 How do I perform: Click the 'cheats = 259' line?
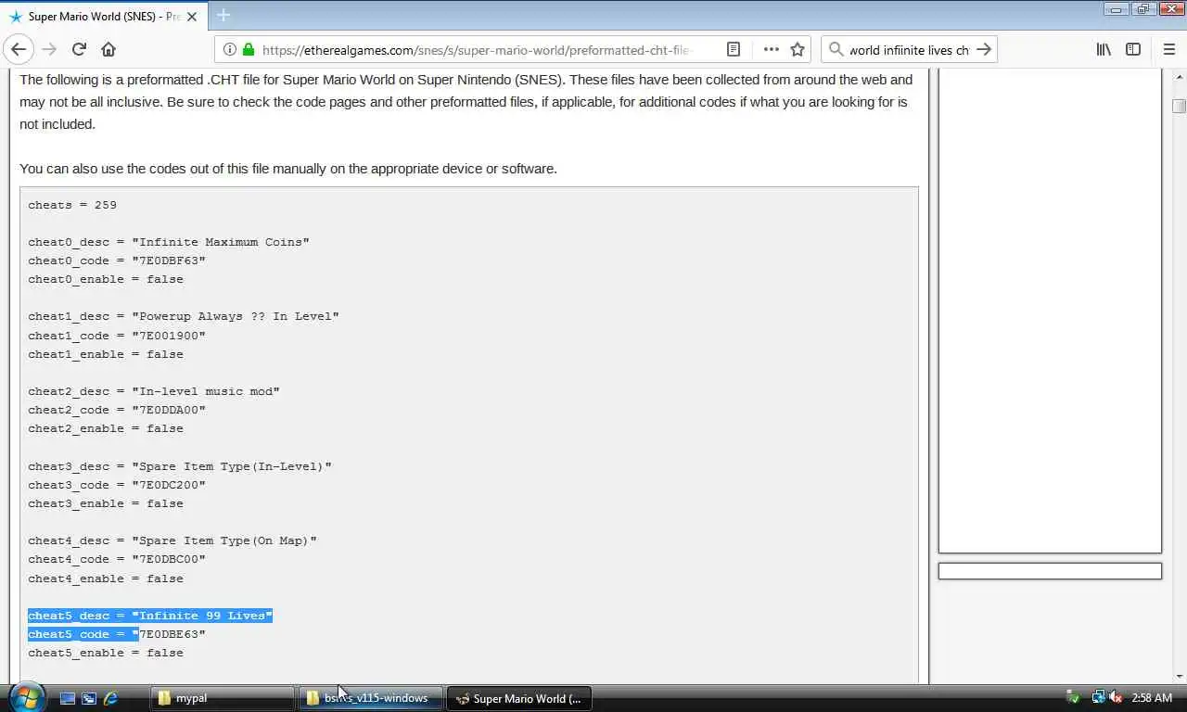click(x=72, y=205)
